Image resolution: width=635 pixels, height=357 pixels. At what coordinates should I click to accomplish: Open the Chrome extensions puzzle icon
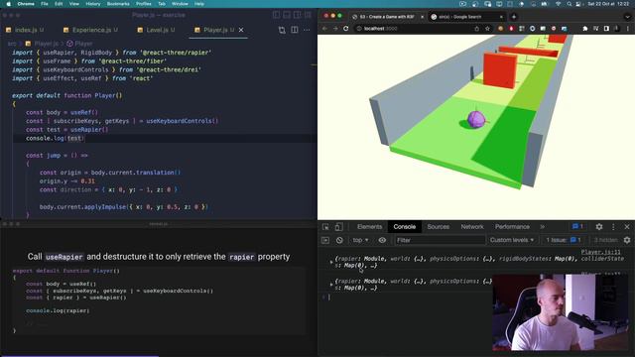[x=585, y=29]
